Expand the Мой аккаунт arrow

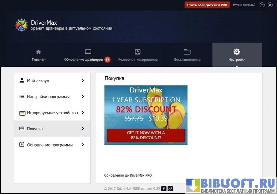pos(83,81)
